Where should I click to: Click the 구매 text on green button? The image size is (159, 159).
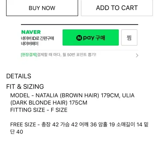point(100,38)
